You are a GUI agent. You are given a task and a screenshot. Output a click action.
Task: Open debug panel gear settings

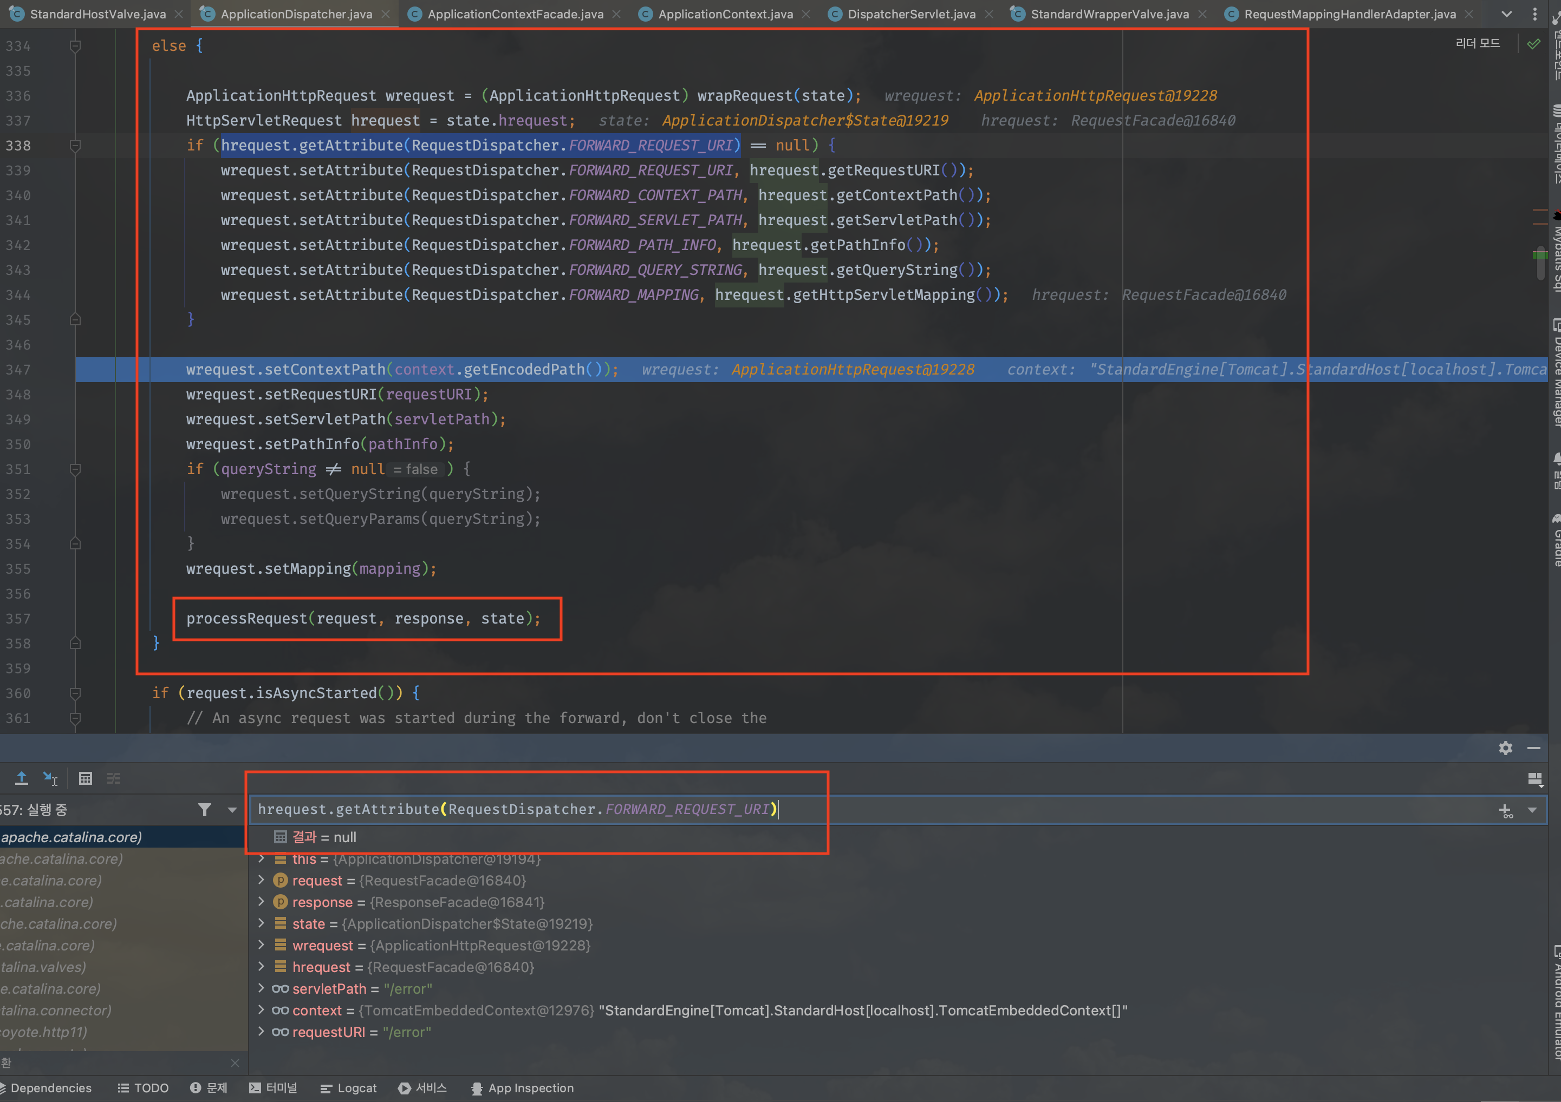(x=1505, y=748)
